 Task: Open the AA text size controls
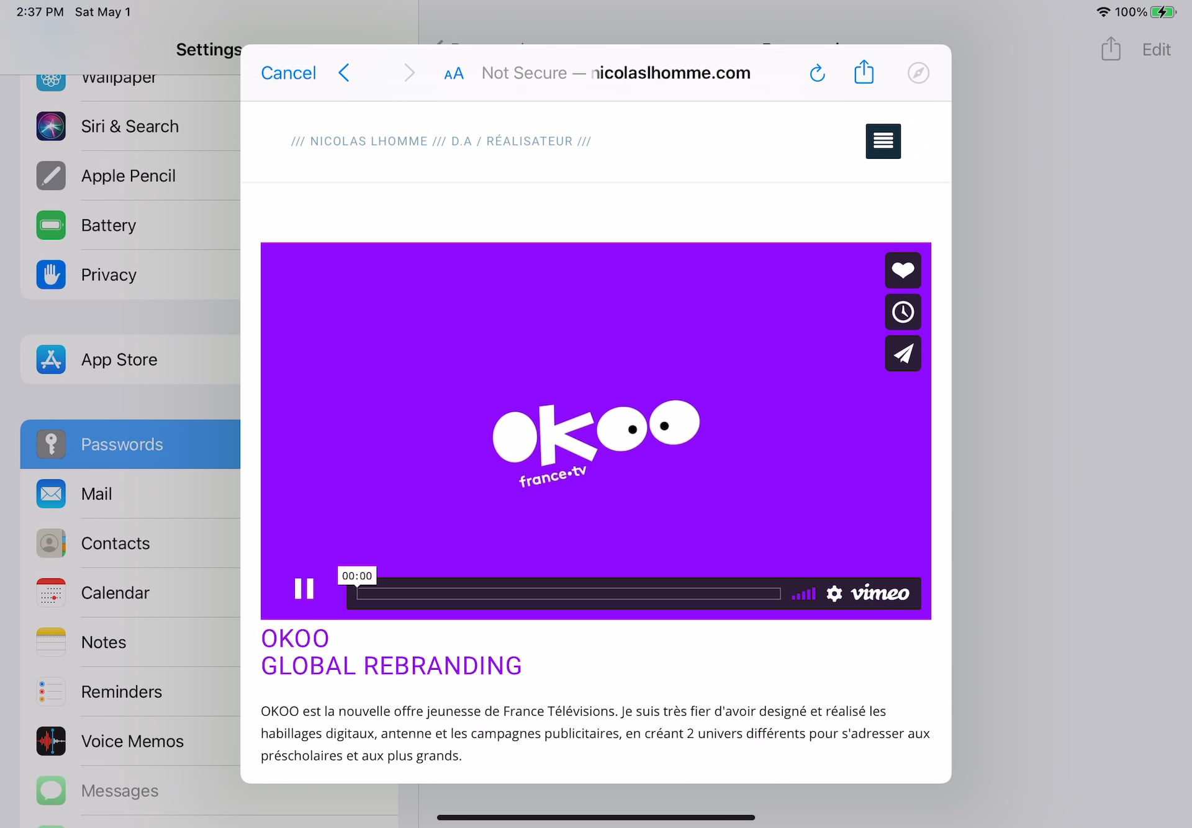tap(453, 73)
